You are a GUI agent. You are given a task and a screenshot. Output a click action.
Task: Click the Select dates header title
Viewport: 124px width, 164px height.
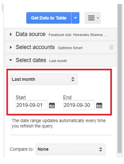coord(31,60)
